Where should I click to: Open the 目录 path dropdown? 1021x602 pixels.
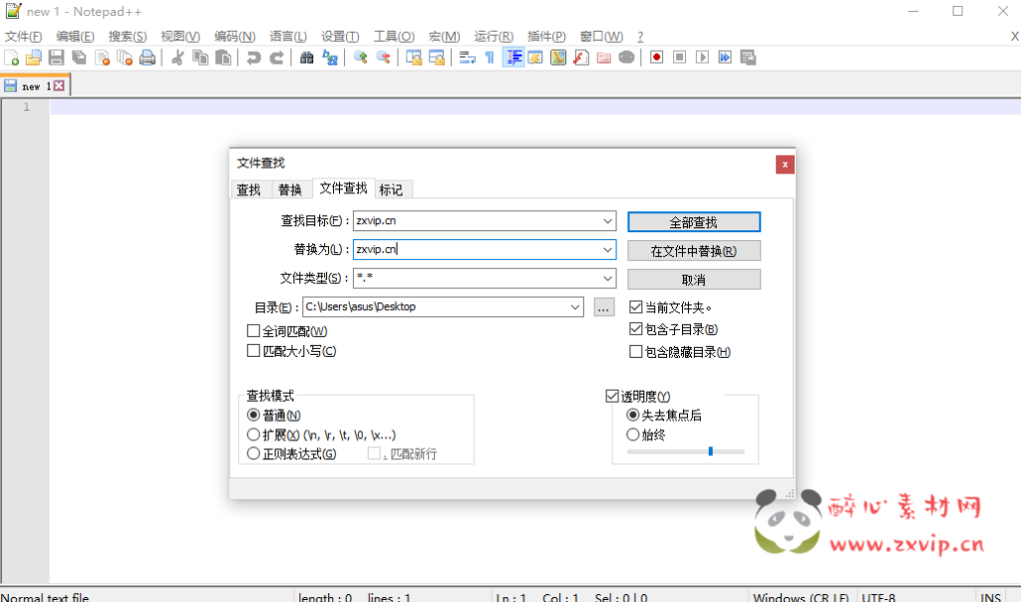coord(576,307)
